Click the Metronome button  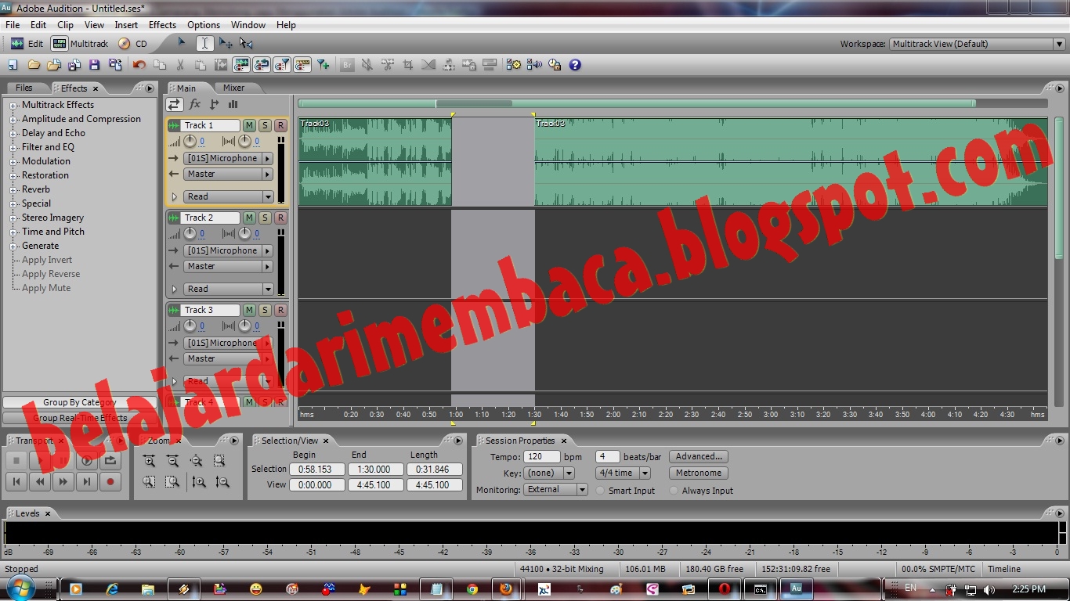tap(699, 473)
